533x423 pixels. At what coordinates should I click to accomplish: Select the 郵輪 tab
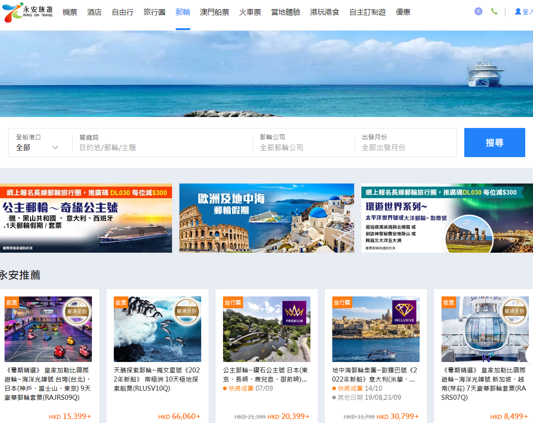coord(183,12)
